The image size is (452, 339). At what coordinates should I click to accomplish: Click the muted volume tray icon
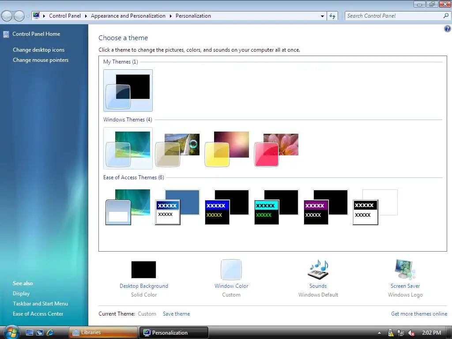411,333
